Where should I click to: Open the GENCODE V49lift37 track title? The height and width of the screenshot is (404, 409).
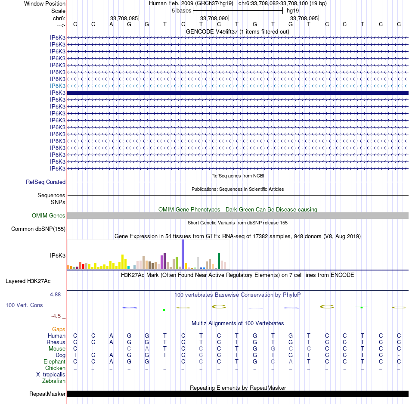[238, 31]
